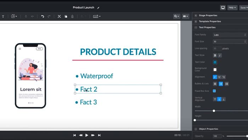Viewport: 248px width, 140px height.
Task: Click the bottom-left handle of Fact 2 box
Action: [x=75, y=93]
